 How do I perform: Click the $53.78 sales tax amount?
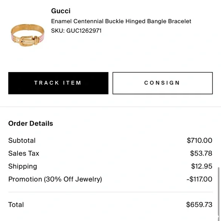[201, 153]
